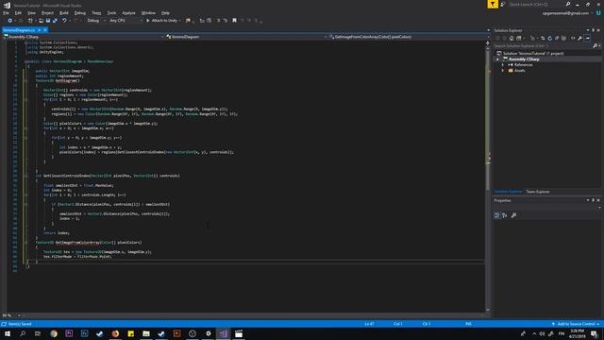The width and height of the screenshot is (604, 340).
Task: Open Firefox from the taskbar
Action: click(115, 333)
